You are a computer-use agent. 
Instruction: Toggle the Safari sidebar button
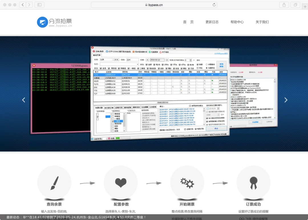pos(39,5)
